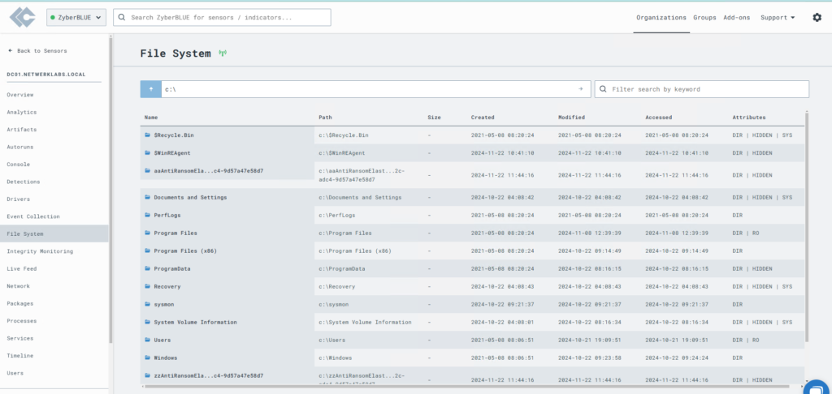Open the Timeline sidebar item
832x394 pixels.
click(x=20, y=355)
